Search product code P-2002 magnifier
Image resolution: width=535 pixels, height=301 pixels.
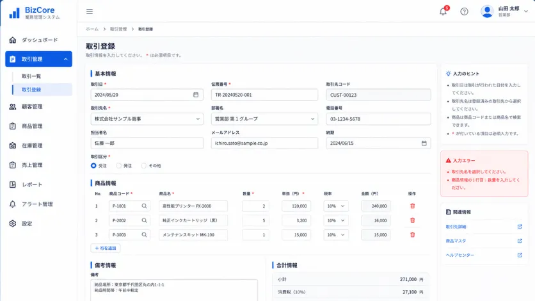(145, 220)
